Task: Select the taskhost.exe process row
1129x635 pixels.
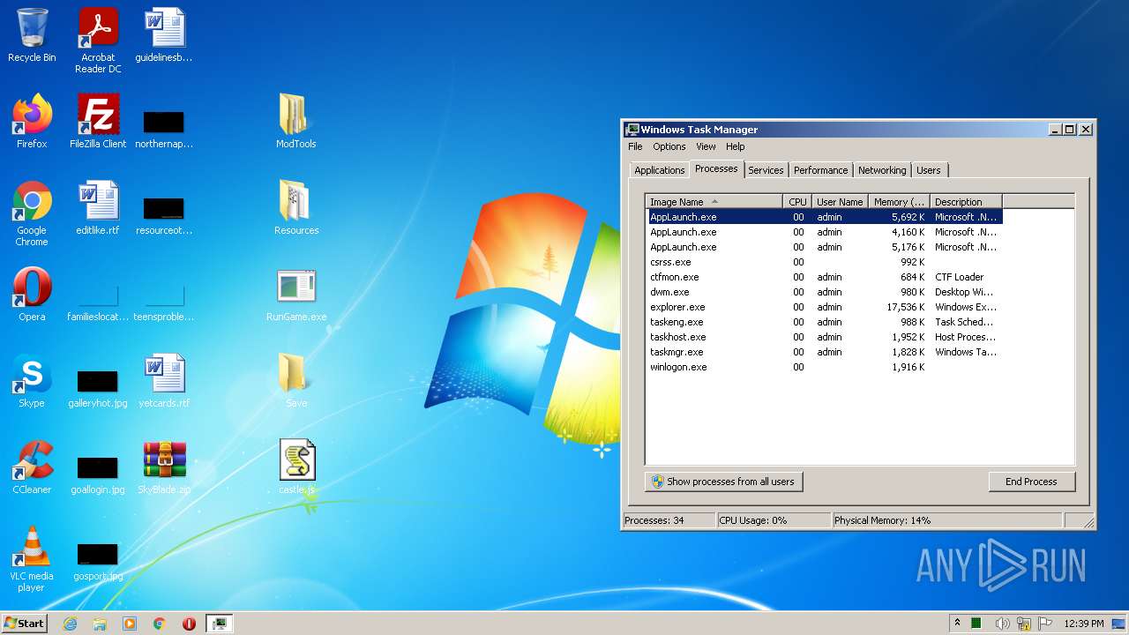Action: point(824,337)
